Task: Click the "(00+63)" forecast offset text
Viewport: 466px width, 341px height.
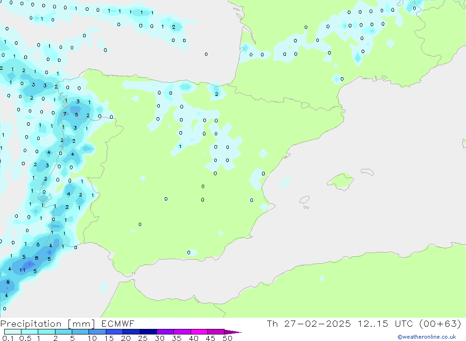Action: coord(440,324)
